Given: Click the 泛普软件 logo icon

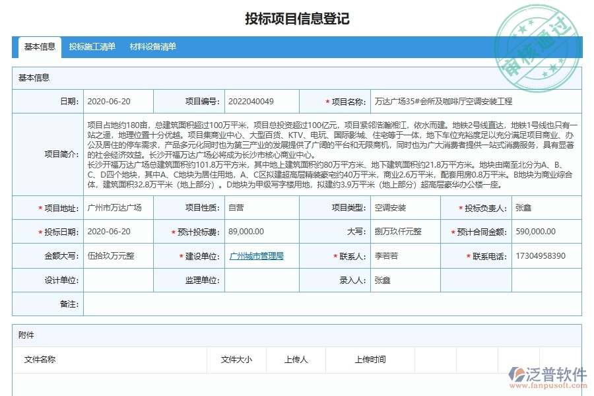Looking at the screenshot, I should (x=518, y=372).
